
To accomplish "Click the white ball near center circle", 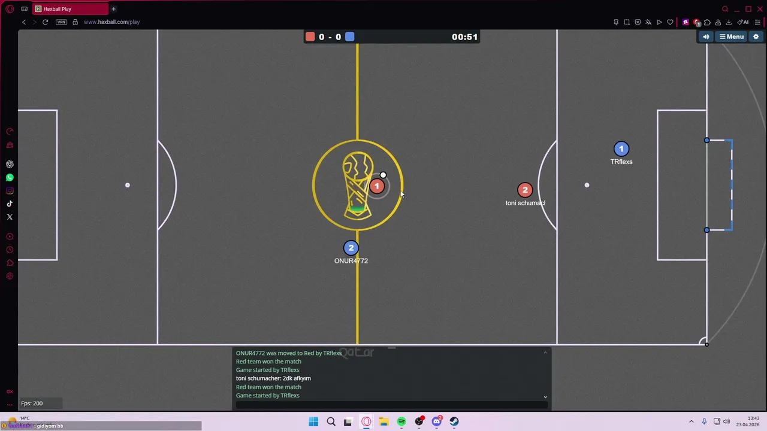I will tap(383, 175).
